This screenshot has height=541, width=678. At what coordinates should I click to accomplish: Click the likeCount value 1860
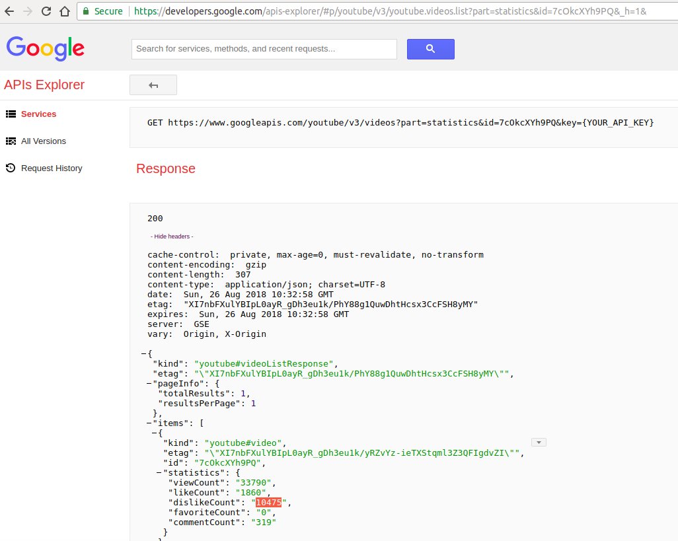pyautogui.click(x=251, y=493)
